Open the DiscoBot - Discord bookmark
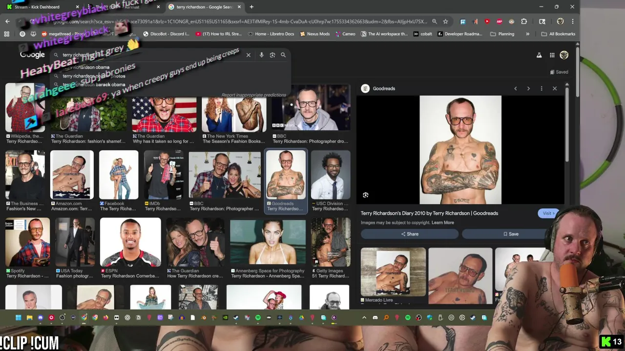The height and width of the screenshot is (351, 625). click(166, 34)
